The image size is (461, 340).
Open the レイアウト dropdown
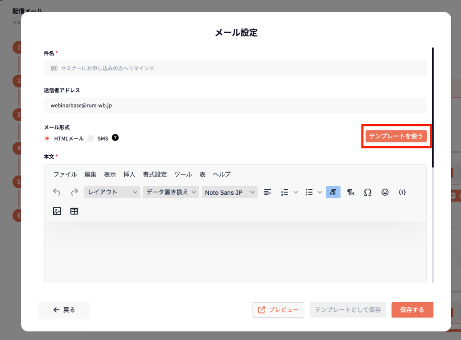click(x=112, y=192)
